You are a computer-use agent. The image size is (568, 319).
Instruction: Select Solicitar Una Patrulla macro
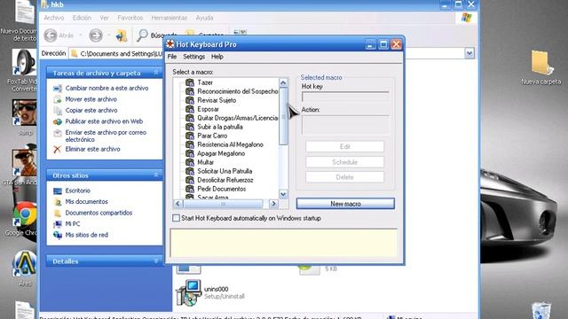[x=225, y=171]
